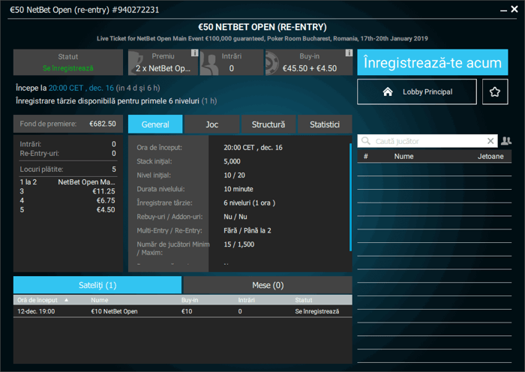Click the Live Ticket description subtitle
The height and width of the screenshot is (372, 525).
262,38
